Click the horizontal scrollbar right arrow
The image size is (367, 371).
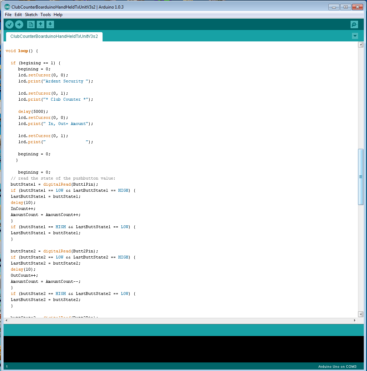355,321
